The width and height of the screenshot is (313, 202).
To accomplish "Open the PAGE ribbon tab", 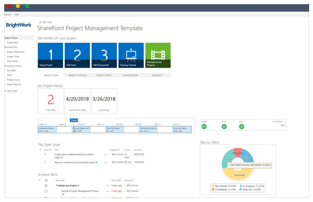I will [x=17, y=15].
